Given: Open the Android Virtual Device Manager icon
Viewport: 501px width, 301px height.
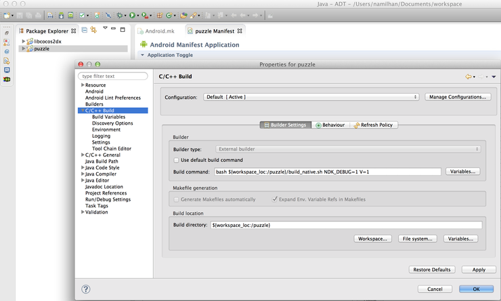Looking at the screenshot, I should (70, 16).
